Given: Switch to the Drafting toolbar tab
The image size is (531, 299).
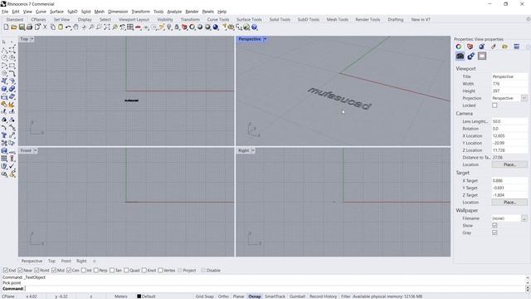Looking at the screenshot, I should [396, 20].
